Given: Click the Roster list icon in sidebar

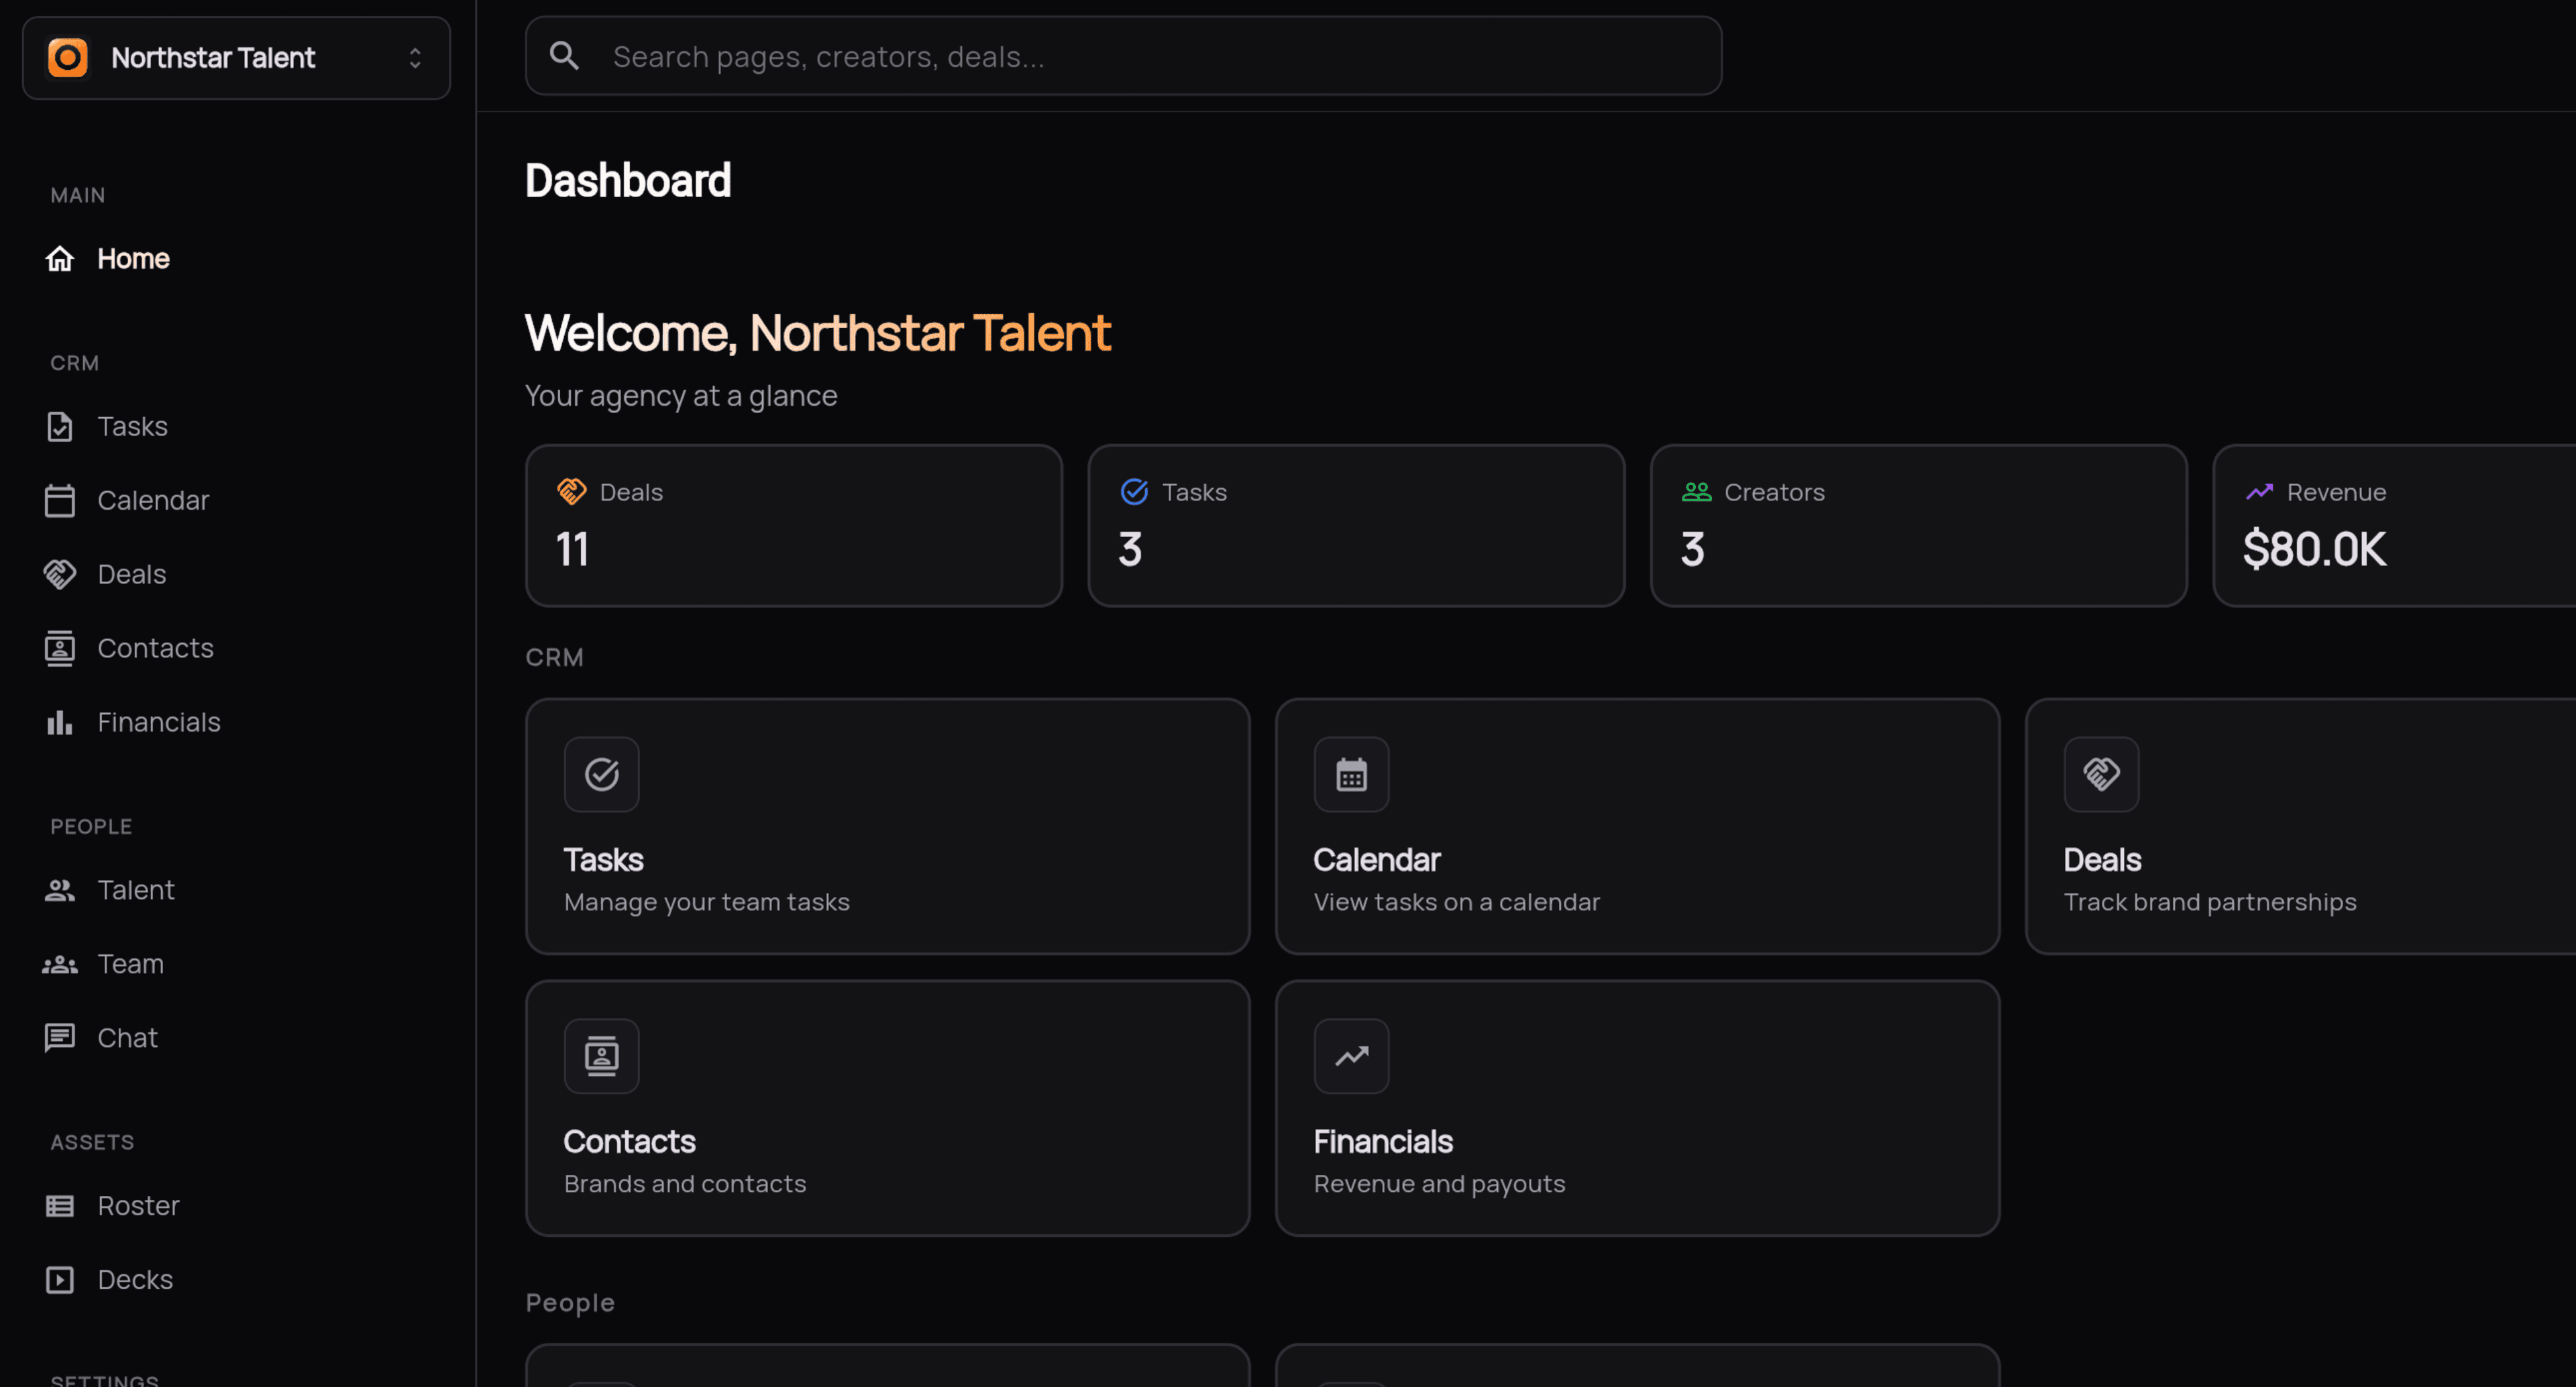Looking at the screenshot, I should (x=59, y=1205).
